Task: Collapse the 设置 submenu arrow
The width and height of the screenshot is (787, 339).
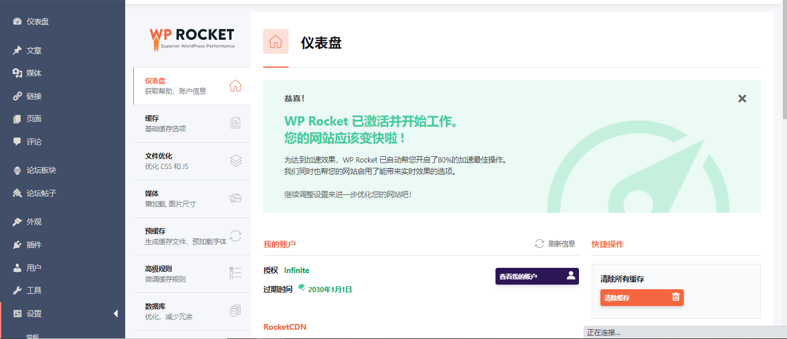Action: [115, 314]
